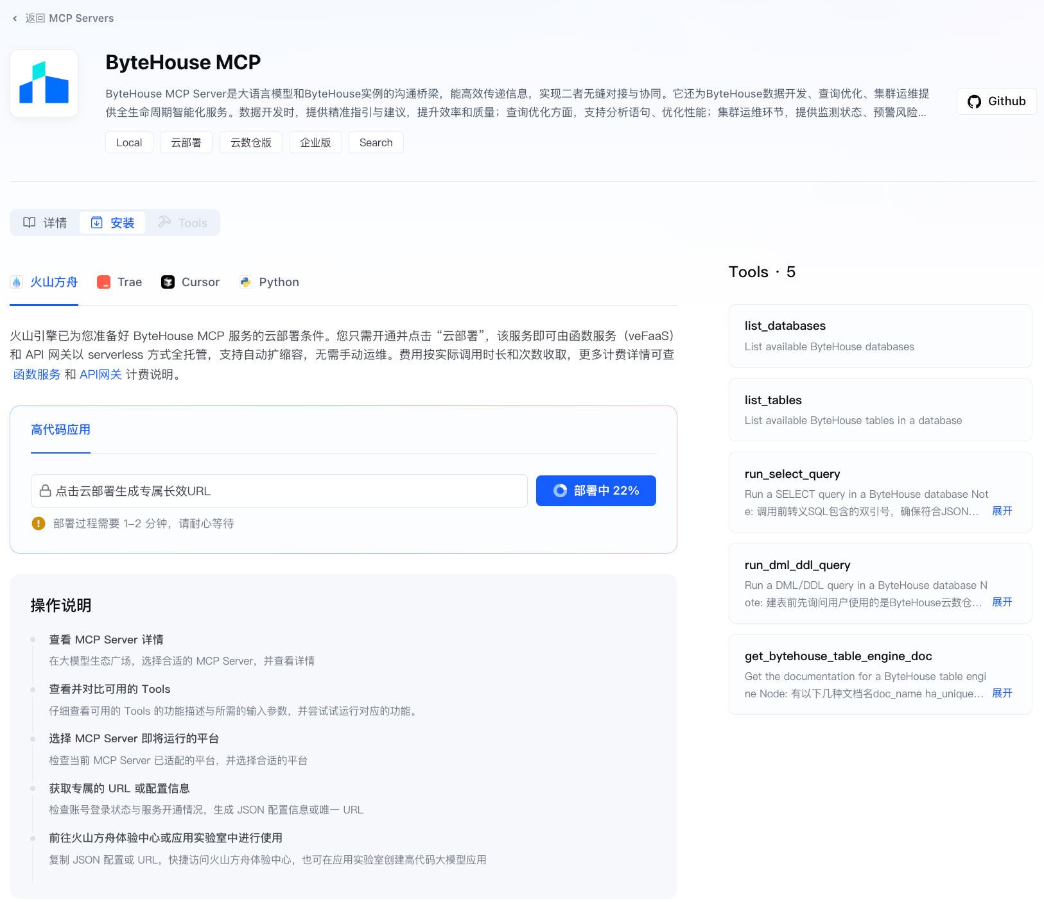Click the 部署过程需要 1–2 分钟 notice text
Screen dimensions: 1044x902
(x=143, y=523)
